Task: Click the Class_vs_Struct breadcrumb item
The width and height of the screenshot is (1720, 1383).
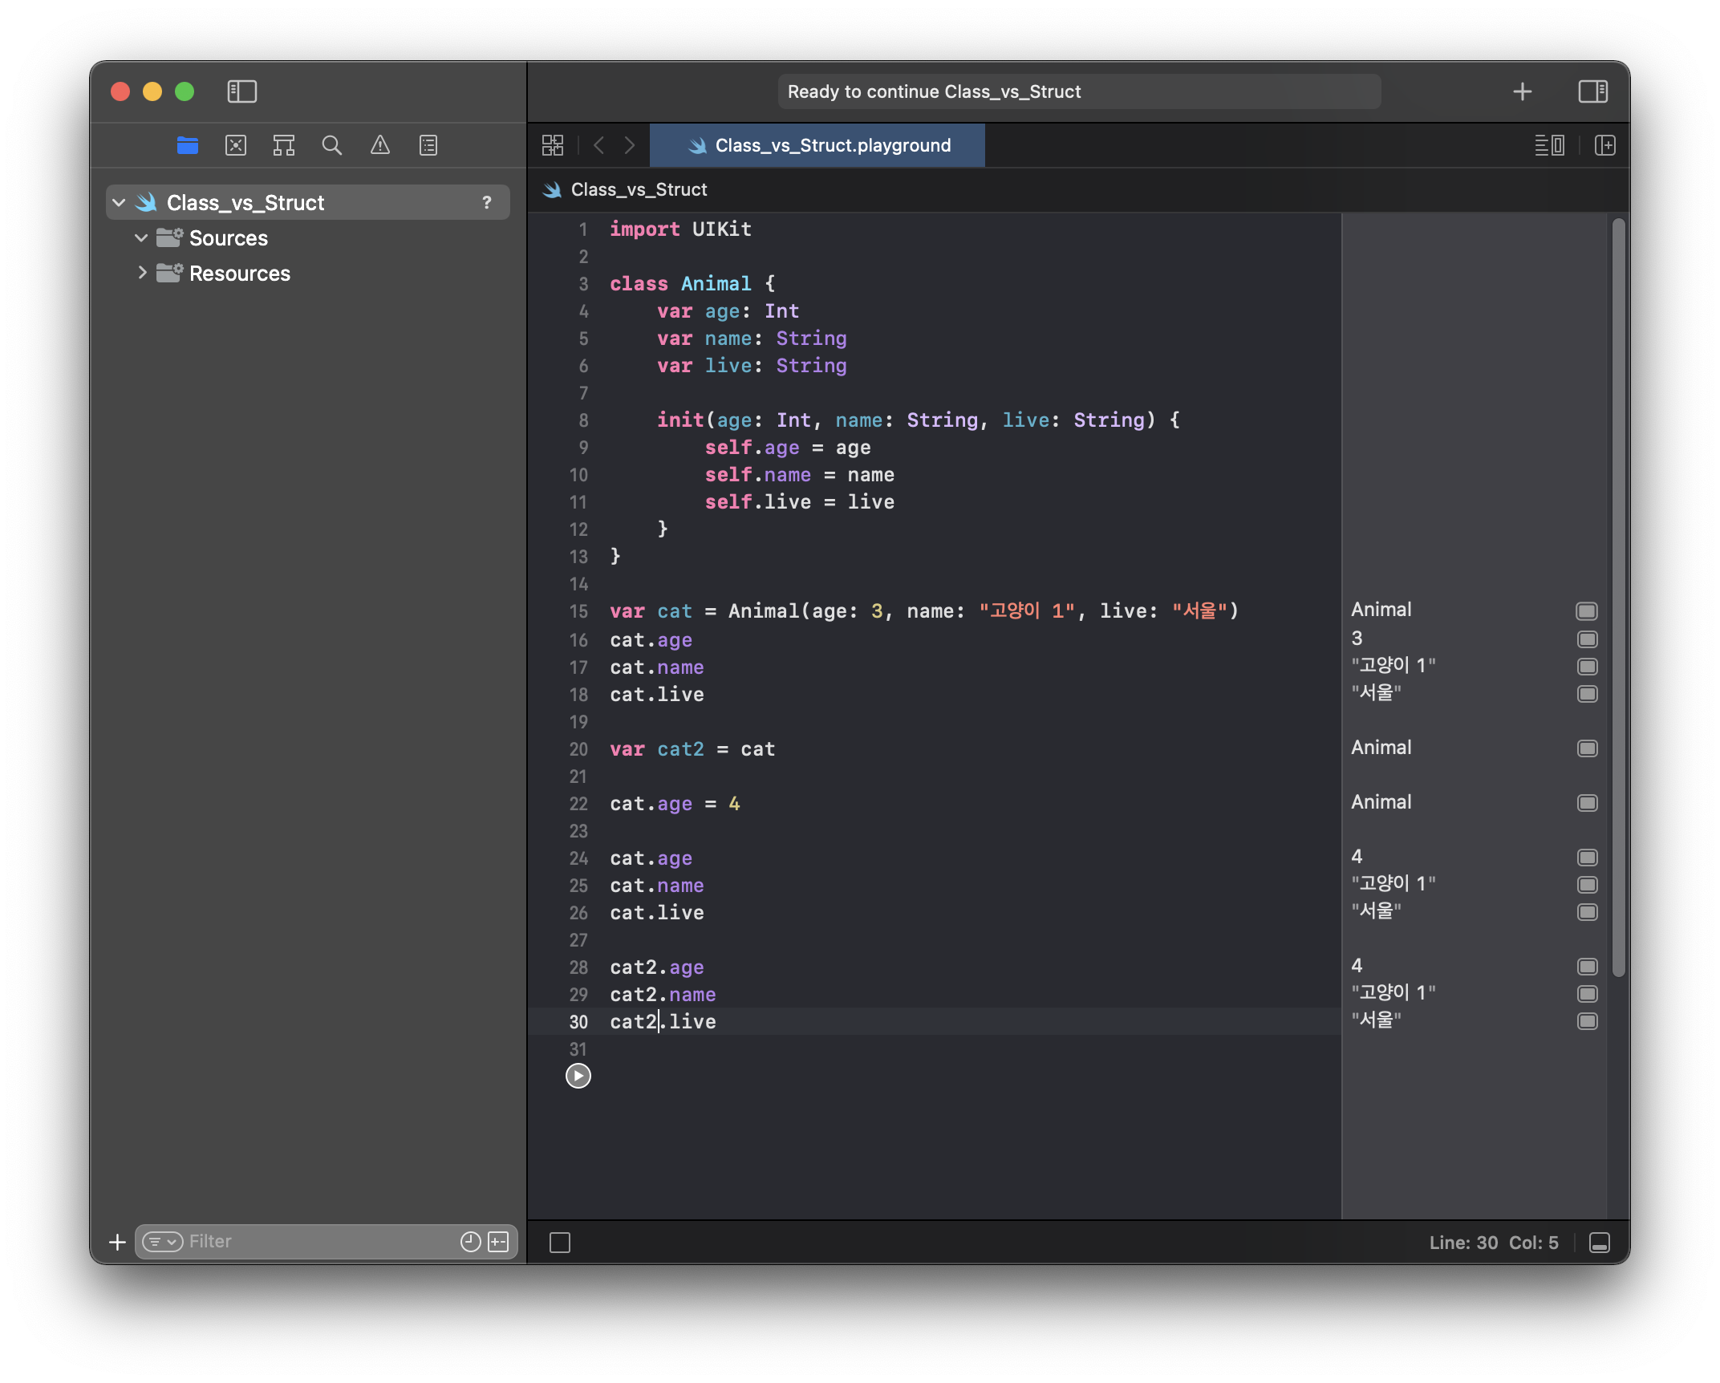Action: click(639, 190)
